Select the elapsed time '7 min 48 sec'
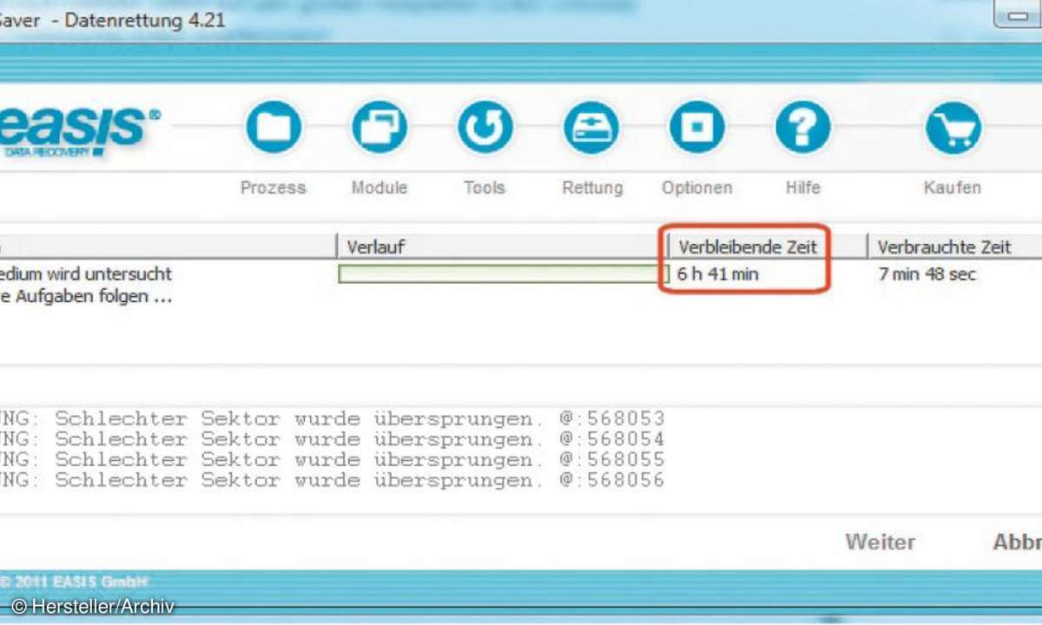This screenshot has width=1042, height=625. 927,274
